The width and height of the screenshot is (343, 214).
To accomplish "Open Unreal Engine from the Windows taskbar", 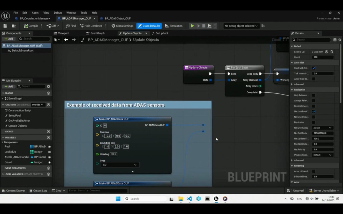I will point(216,199).
